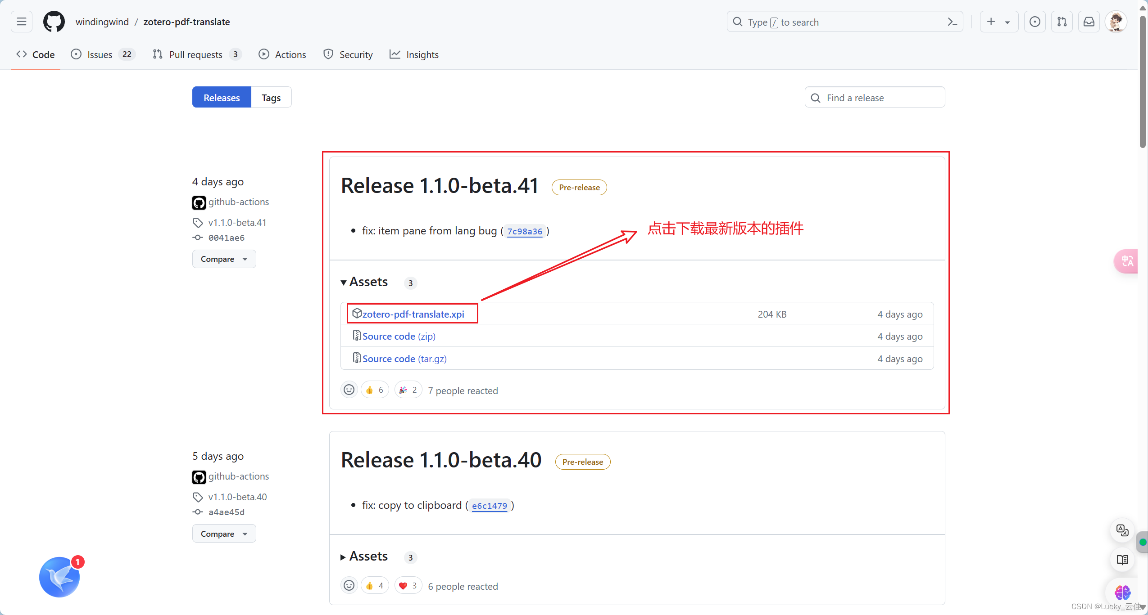This screenshot has height=615, width=1148.
Task: Open the issues icon in header
Action: (1035, 22)
